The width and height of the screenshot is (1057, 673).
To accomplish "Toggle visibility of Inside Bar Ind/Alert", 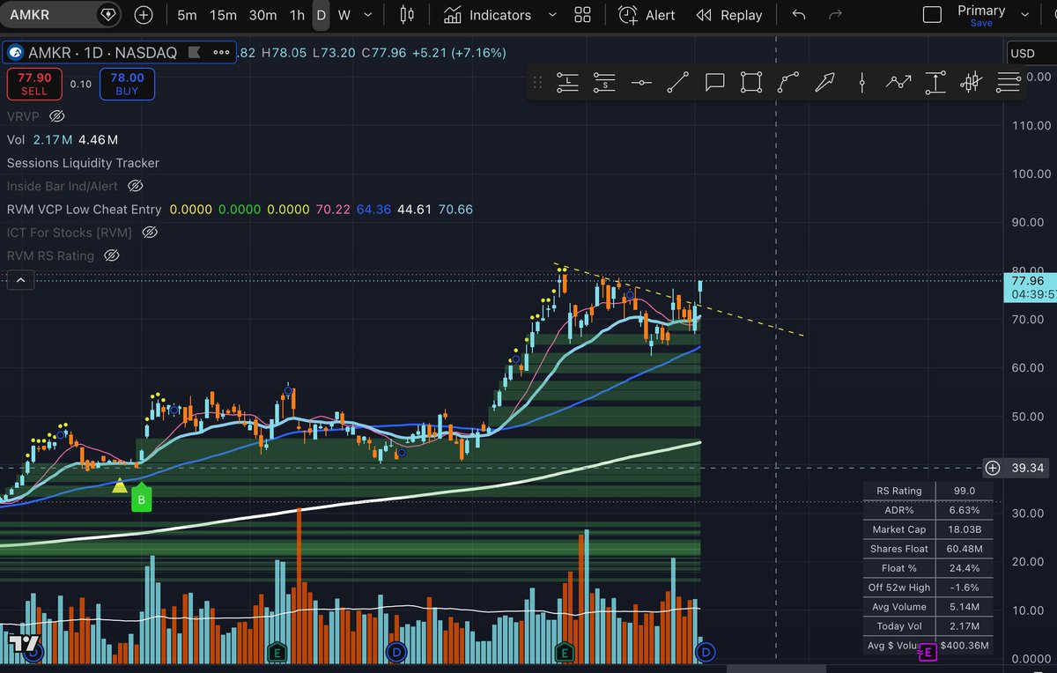I will pyautogui.click(x=135, y=186).
